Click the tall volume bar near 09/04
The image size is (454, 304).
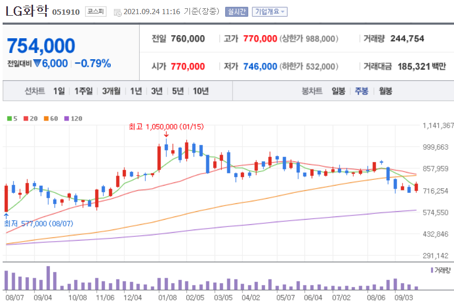(x=48, y=278)
